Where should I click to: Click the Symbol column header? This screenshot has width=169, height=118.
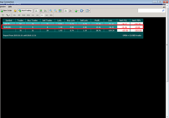(x=9, y=20)
